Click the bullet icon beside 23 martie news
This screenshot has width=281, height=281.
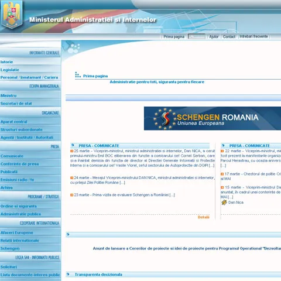(x=71, y=195)
